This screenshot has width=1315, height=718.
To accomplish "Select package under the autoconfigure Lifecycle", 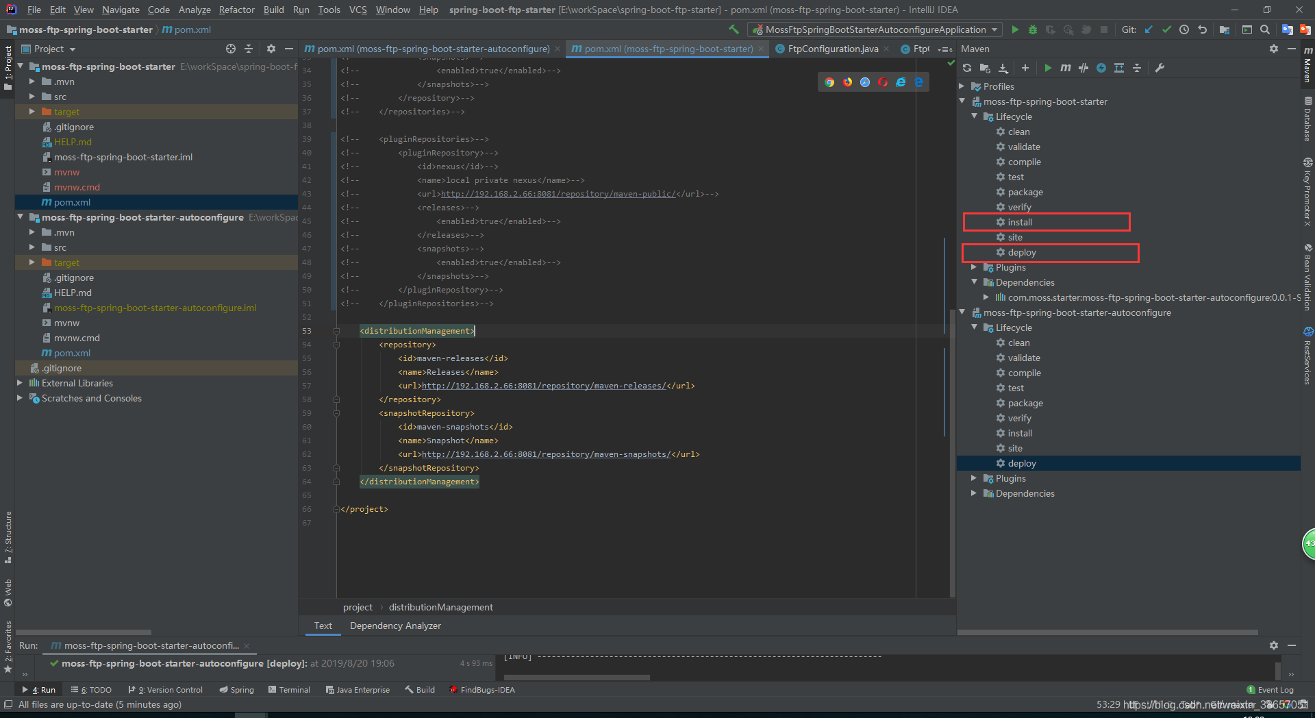I will (x=1025, y=403).
